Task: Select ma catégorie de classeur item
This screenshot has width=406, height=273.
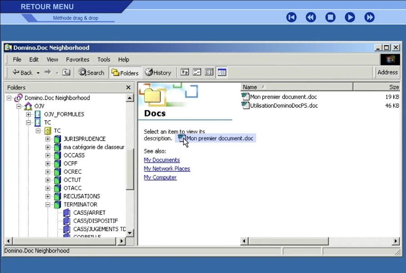Action: (x=94, y=147)
